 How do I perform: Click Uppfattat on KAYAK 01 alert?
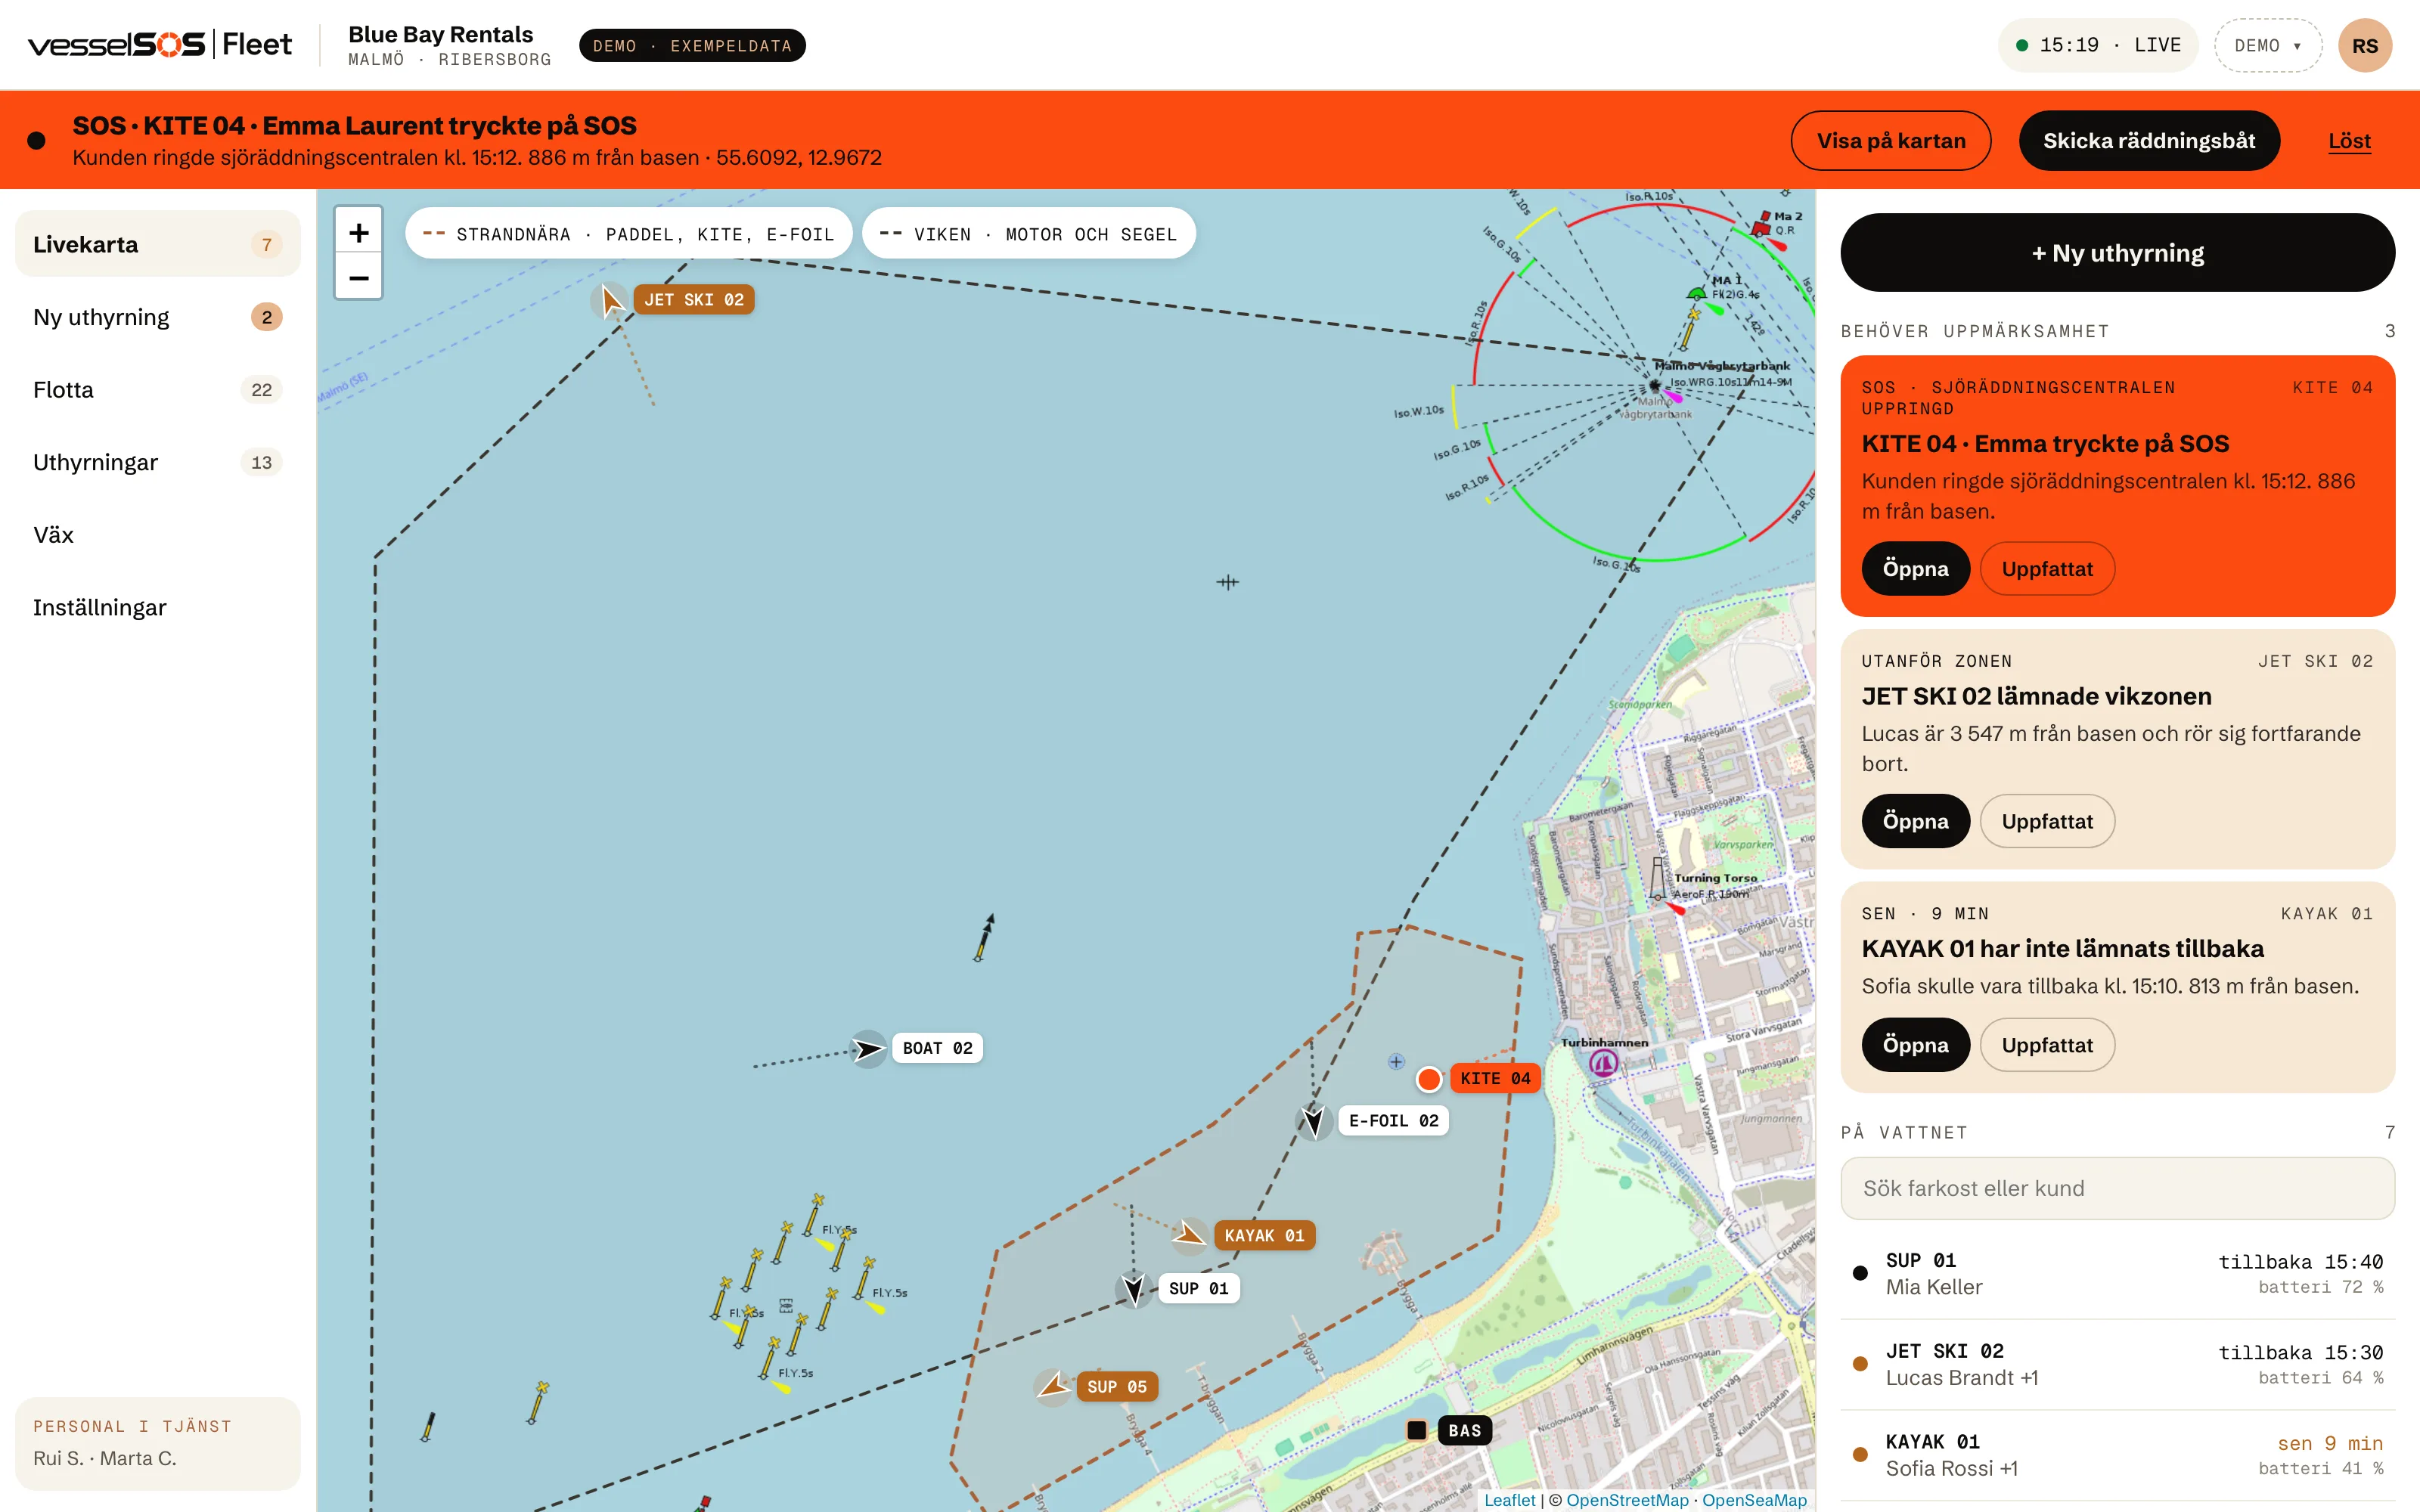pyautogui.click(x=2047, y=1045)
